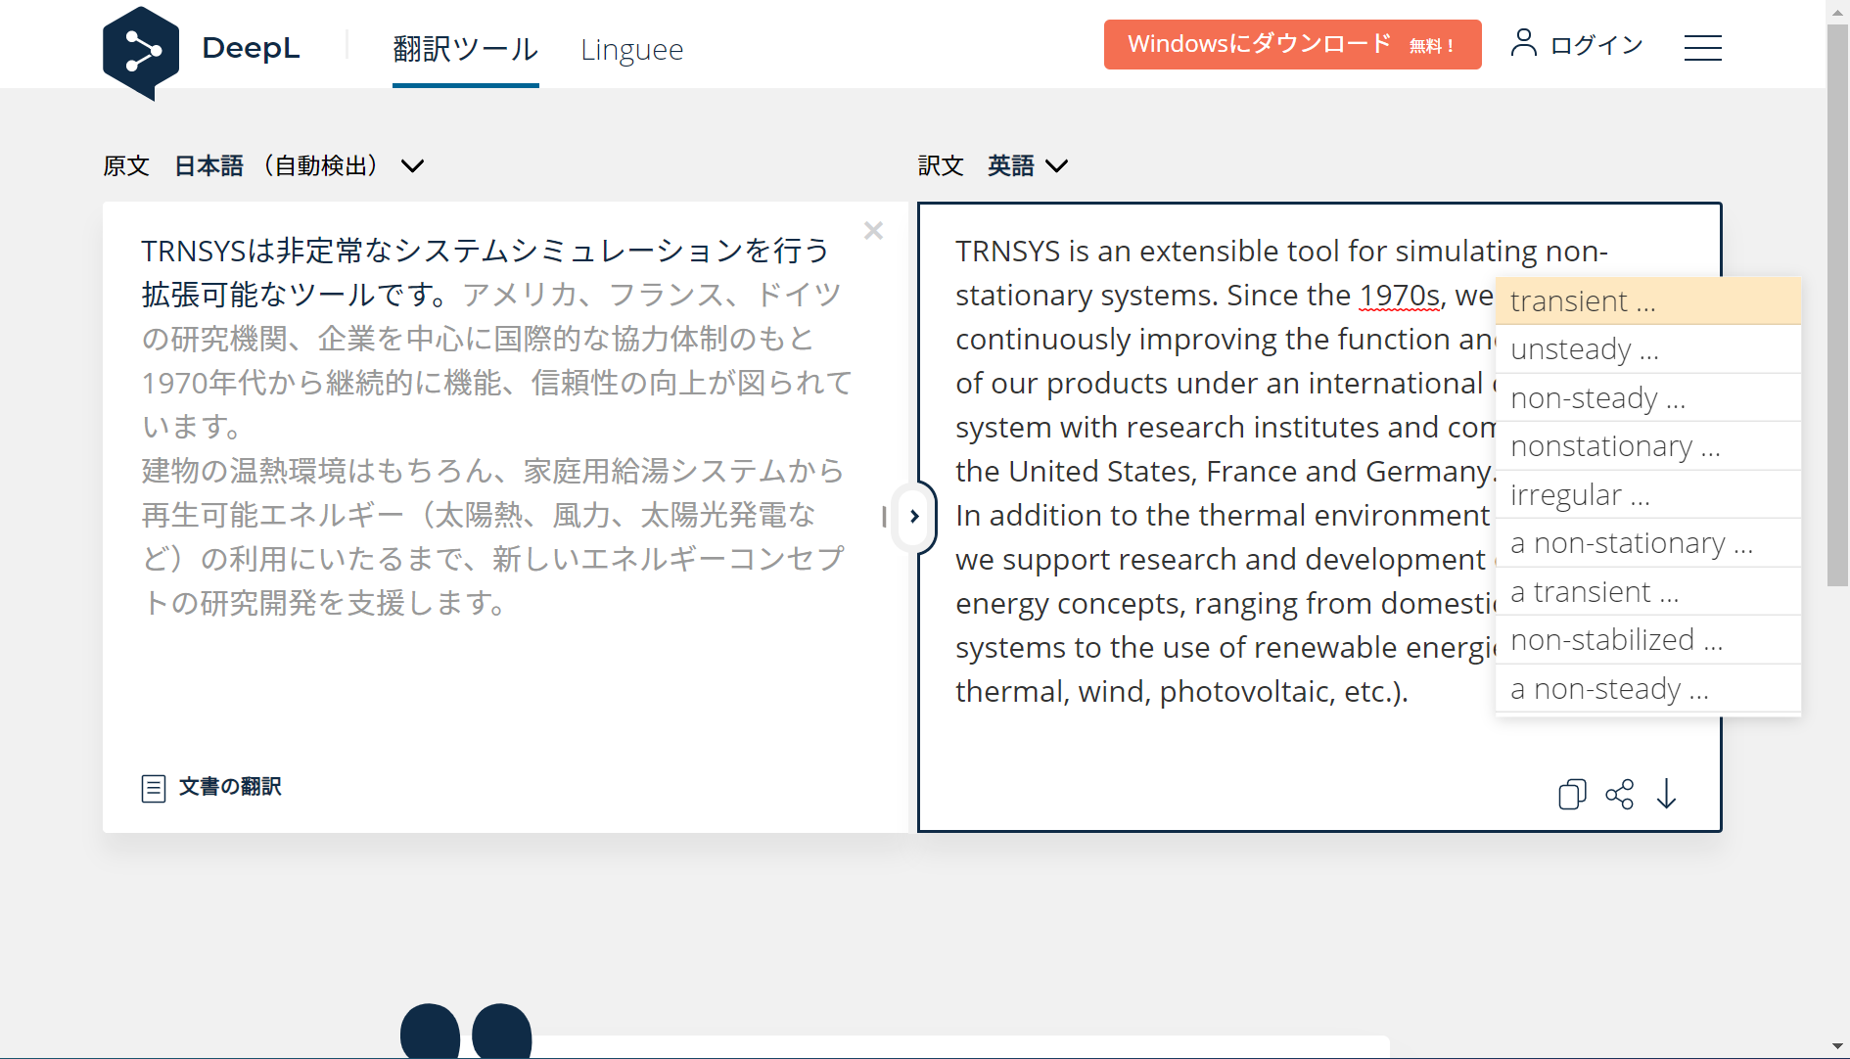This screenshot has height=1059, width=1850.
Task: Click the DeepL brand name text
Action: click(x=251, y=48)
